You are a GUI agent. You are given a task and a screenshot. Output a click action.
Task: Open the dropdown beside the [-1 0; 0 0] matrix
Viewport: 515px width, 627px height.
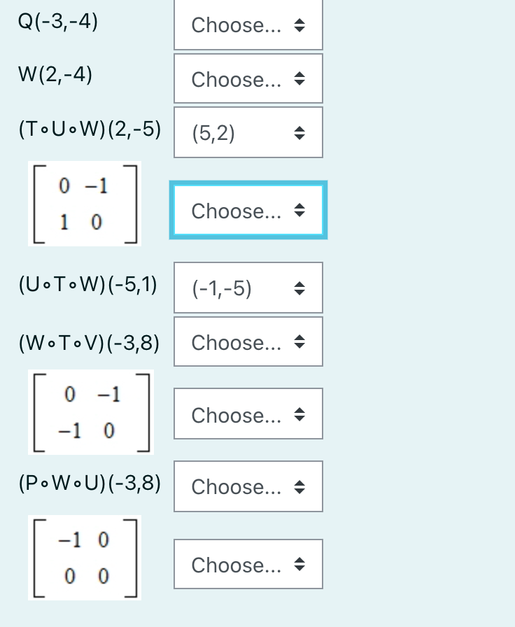[248, 565]
